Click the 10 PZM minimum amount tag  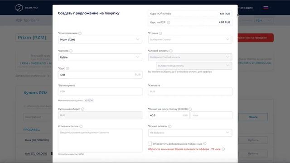coord(88,101)
